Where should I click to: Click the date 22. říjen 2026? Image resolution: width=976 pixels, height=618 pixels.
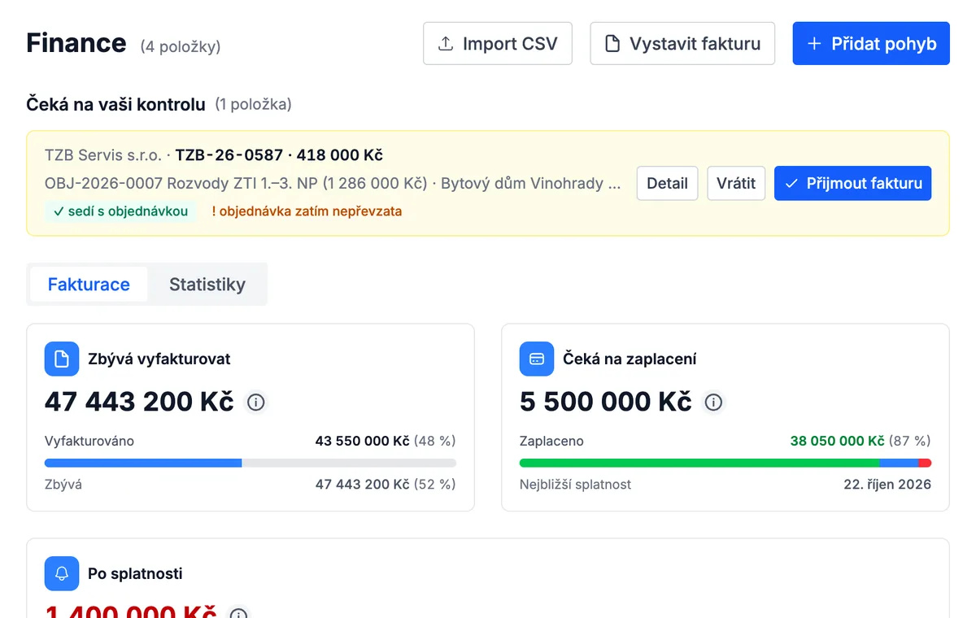887,484
